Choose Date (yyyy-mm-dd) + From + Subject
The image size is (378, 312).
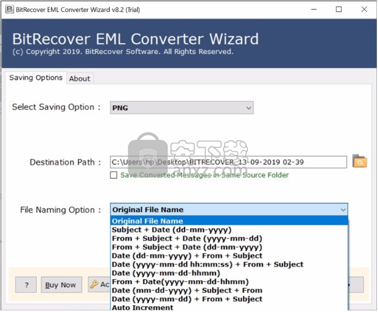pos(229,299)
